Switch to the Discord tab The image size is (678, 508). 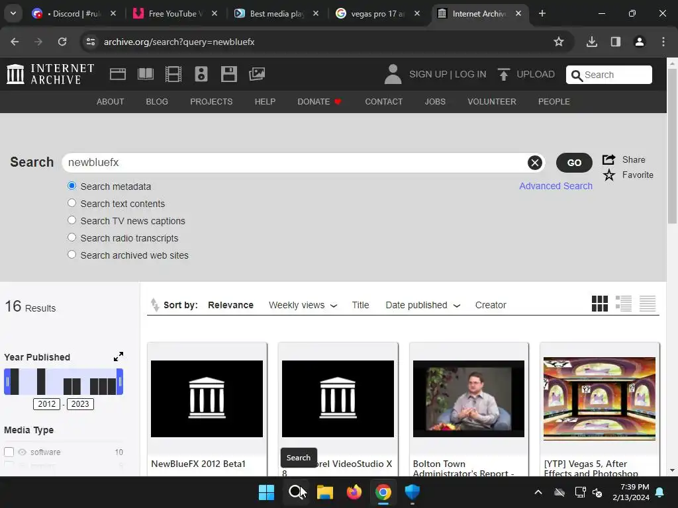click(x=73, y=13)
